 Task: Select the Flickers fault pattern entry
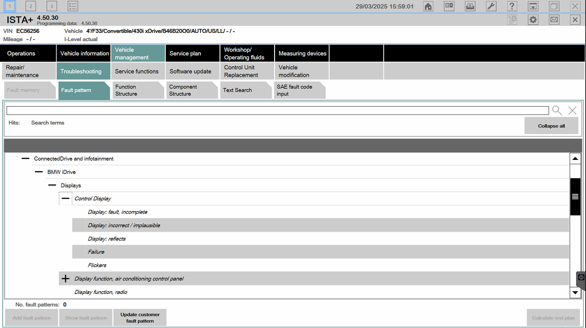(97, 265)
